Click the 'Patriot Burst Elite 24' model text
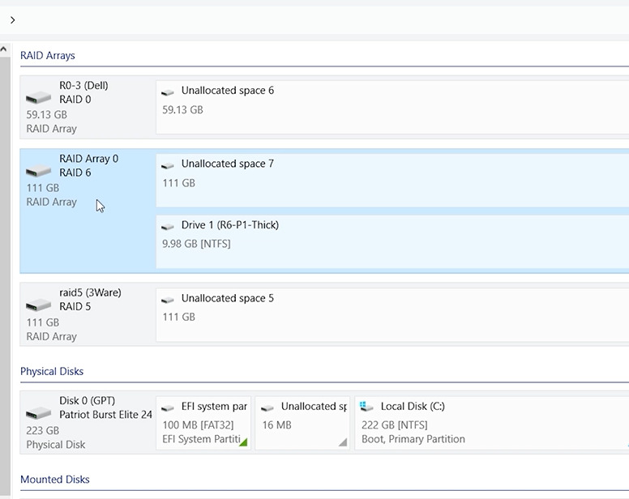This screenshot has height=499, width=629. (x=105, y=415)
